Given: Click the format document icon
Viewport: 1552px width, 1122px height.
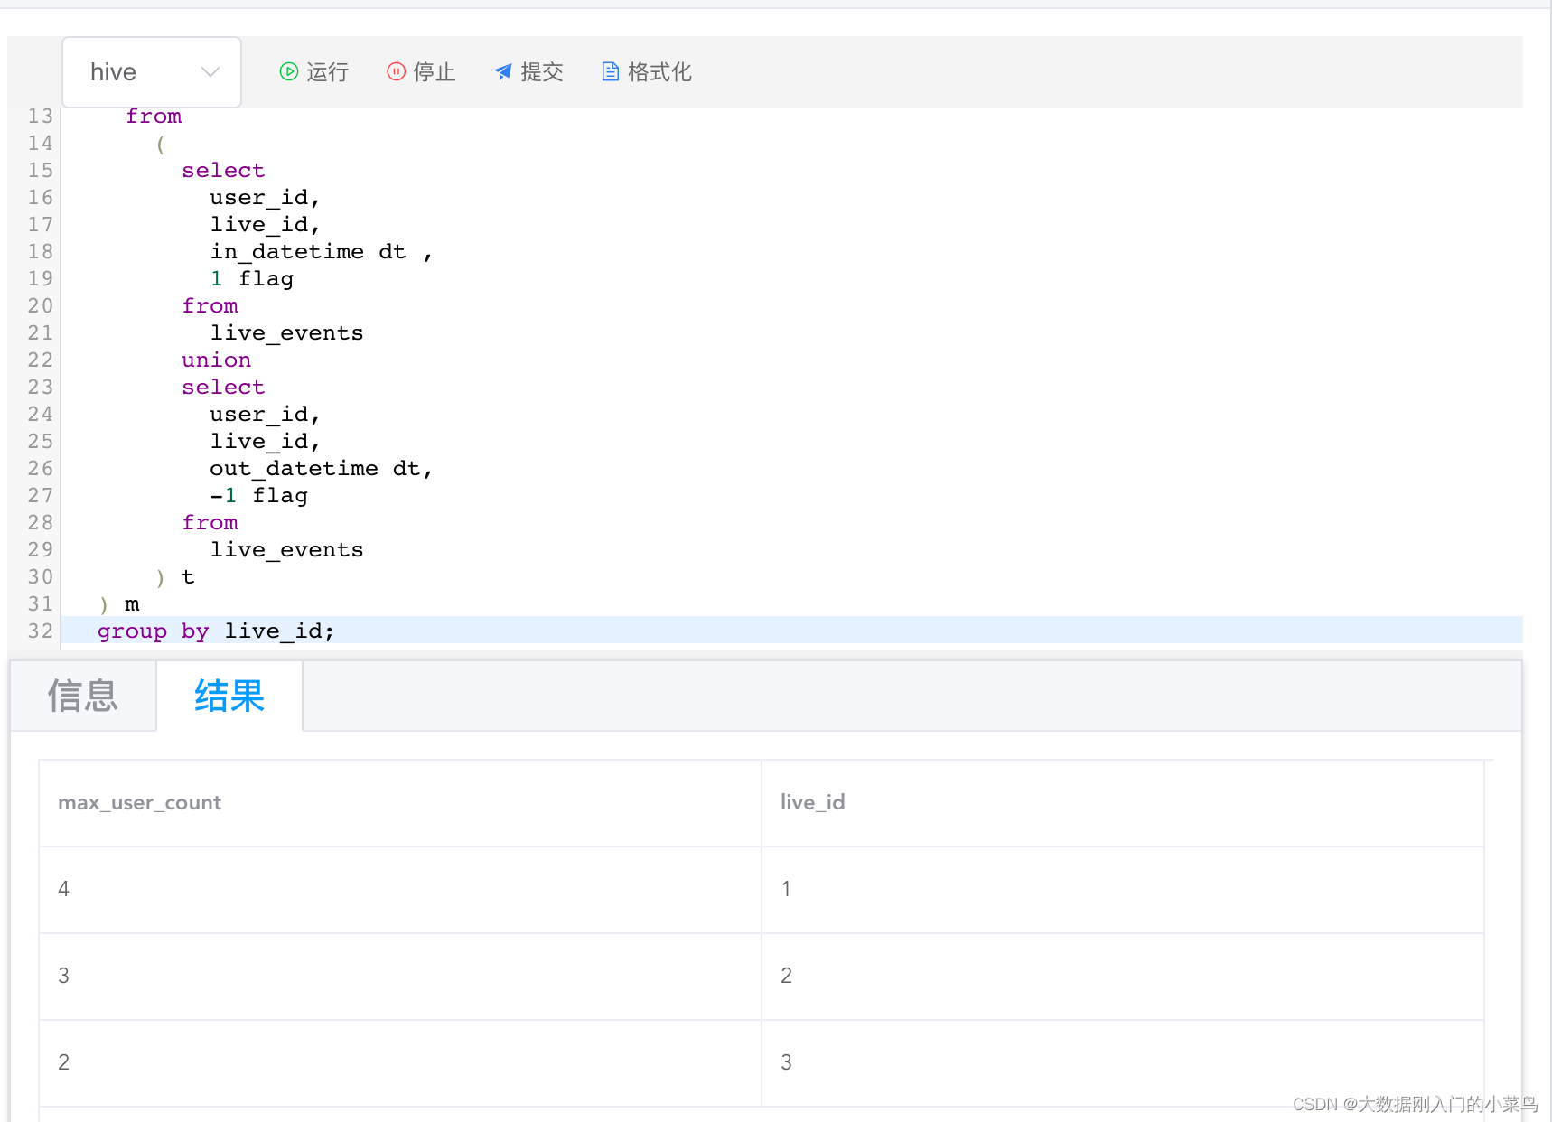Looking at the screenshot, I should (611, 71).
